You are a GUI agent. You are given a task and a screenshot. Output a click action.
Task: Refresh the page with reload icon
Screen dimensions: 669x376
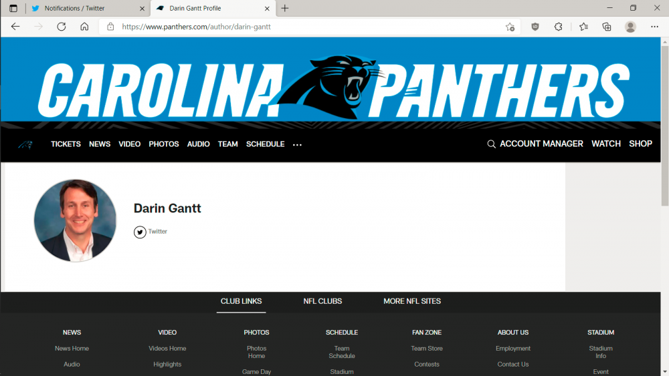(61, 27)
